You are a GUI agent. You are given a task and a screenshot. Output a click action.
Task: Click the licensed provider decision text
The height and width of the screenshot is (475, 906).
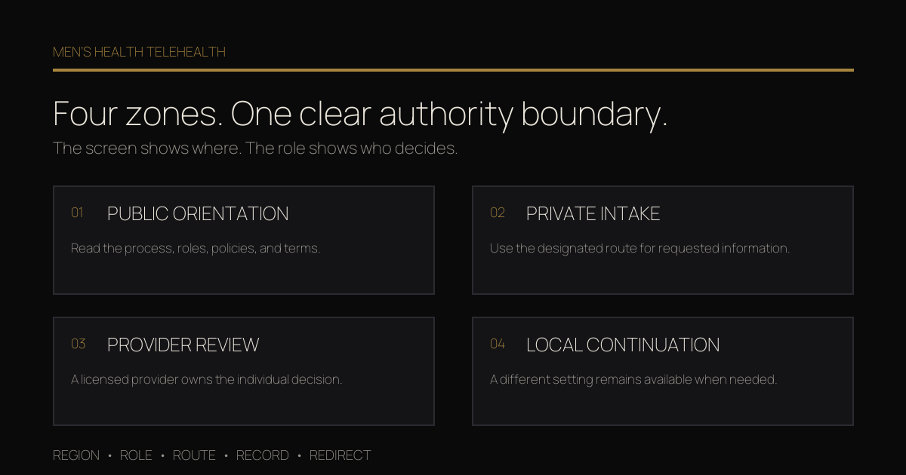point(206,379)
